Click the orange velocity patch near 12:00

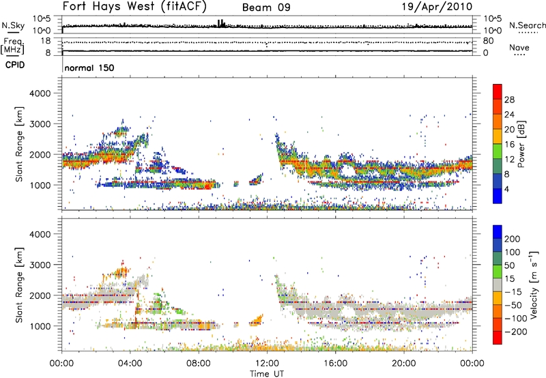(x=257, y=320)
